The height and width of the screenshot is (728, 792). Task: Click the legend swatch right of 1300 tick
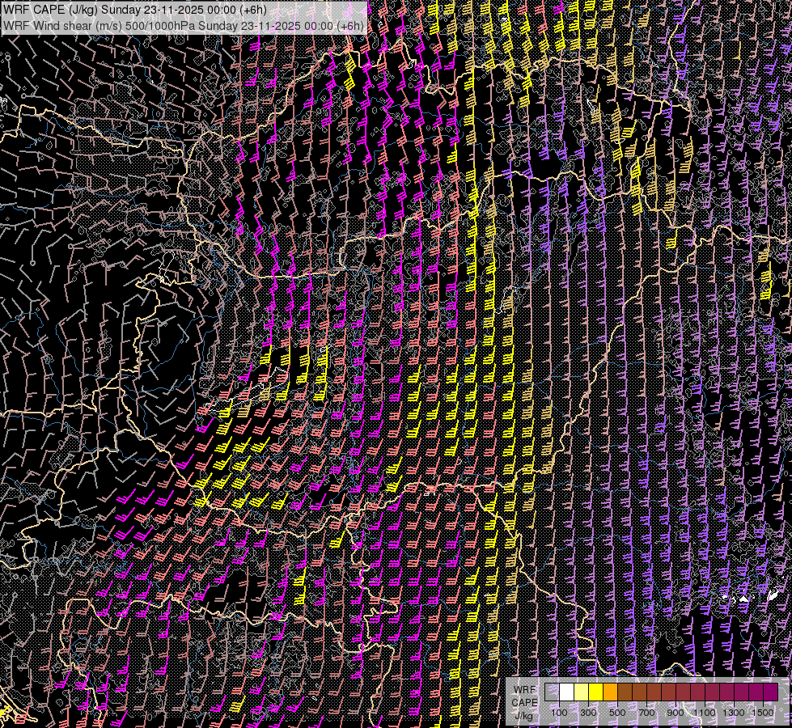point(741,692)
